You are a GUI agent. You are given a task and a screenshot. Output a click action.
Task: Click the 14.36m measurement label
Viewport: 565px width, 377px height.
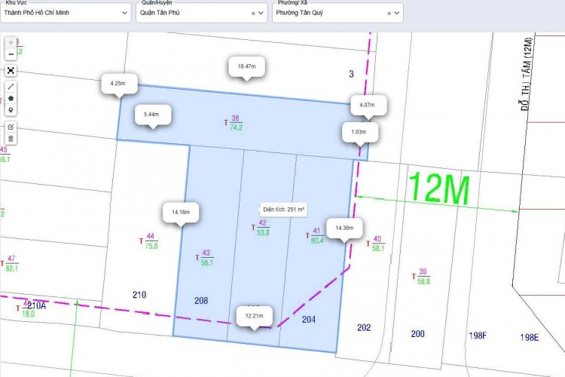tap(344, 228)
